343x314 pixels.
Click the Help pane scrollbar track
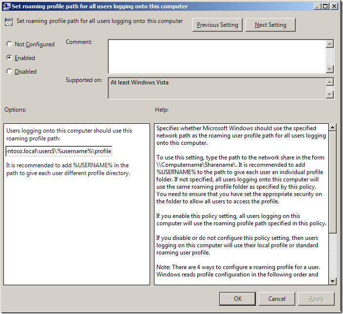pyautogui.click(x=332, y=254)
